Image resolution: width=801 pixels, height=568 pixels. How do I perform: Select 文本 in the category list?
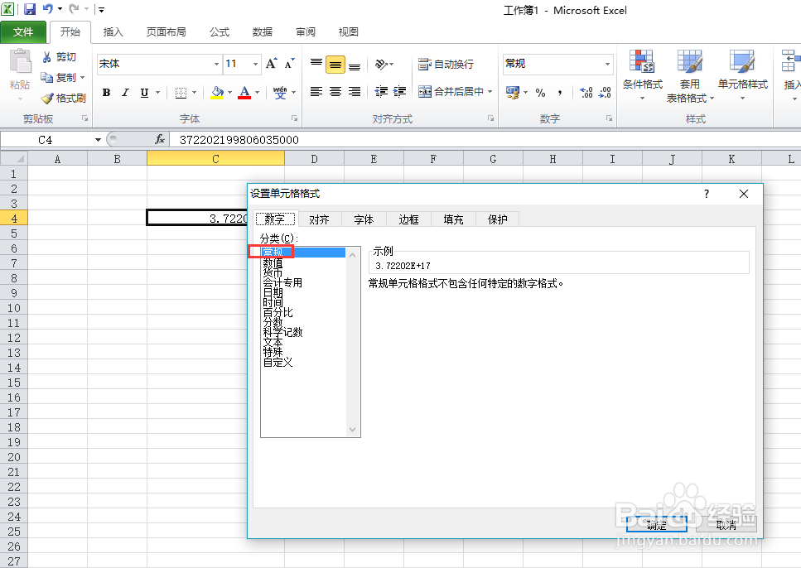point(273,340)
